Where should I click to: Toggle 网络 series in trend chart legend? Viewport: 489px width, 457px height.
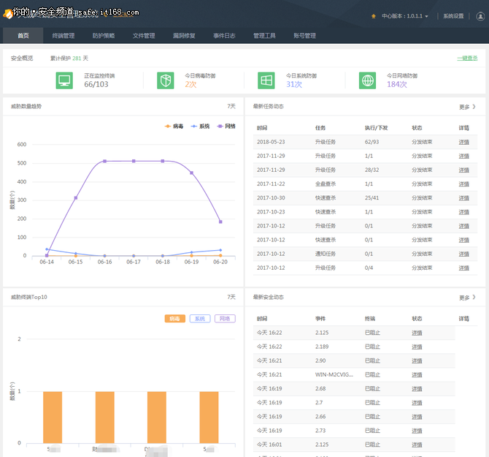click(x=226, y=126)
